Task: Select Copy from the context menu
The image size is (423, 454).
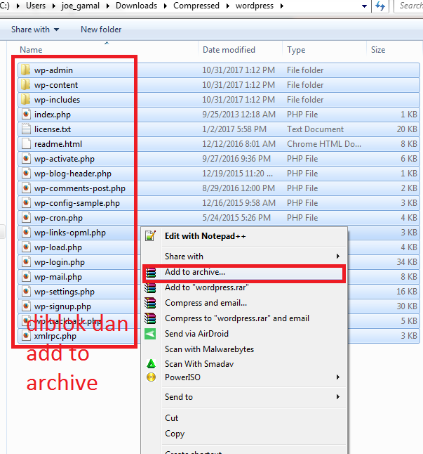Action: click(x=175, y=434)
